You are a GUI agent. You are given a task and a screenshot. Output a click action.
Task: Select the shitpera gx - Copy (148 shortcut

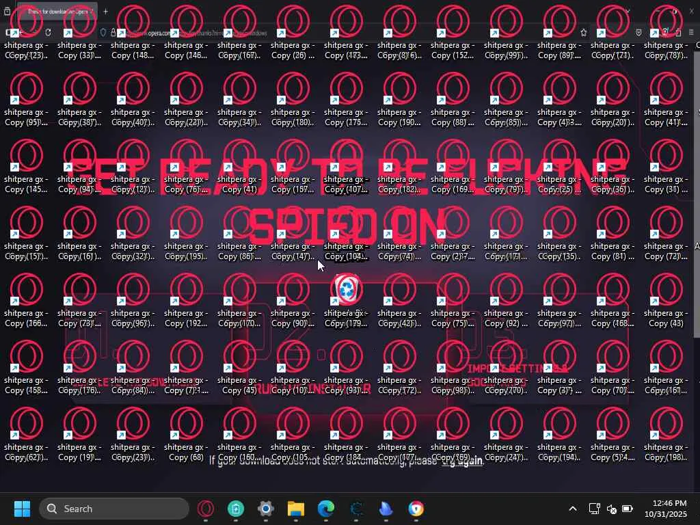coord(133,32)
